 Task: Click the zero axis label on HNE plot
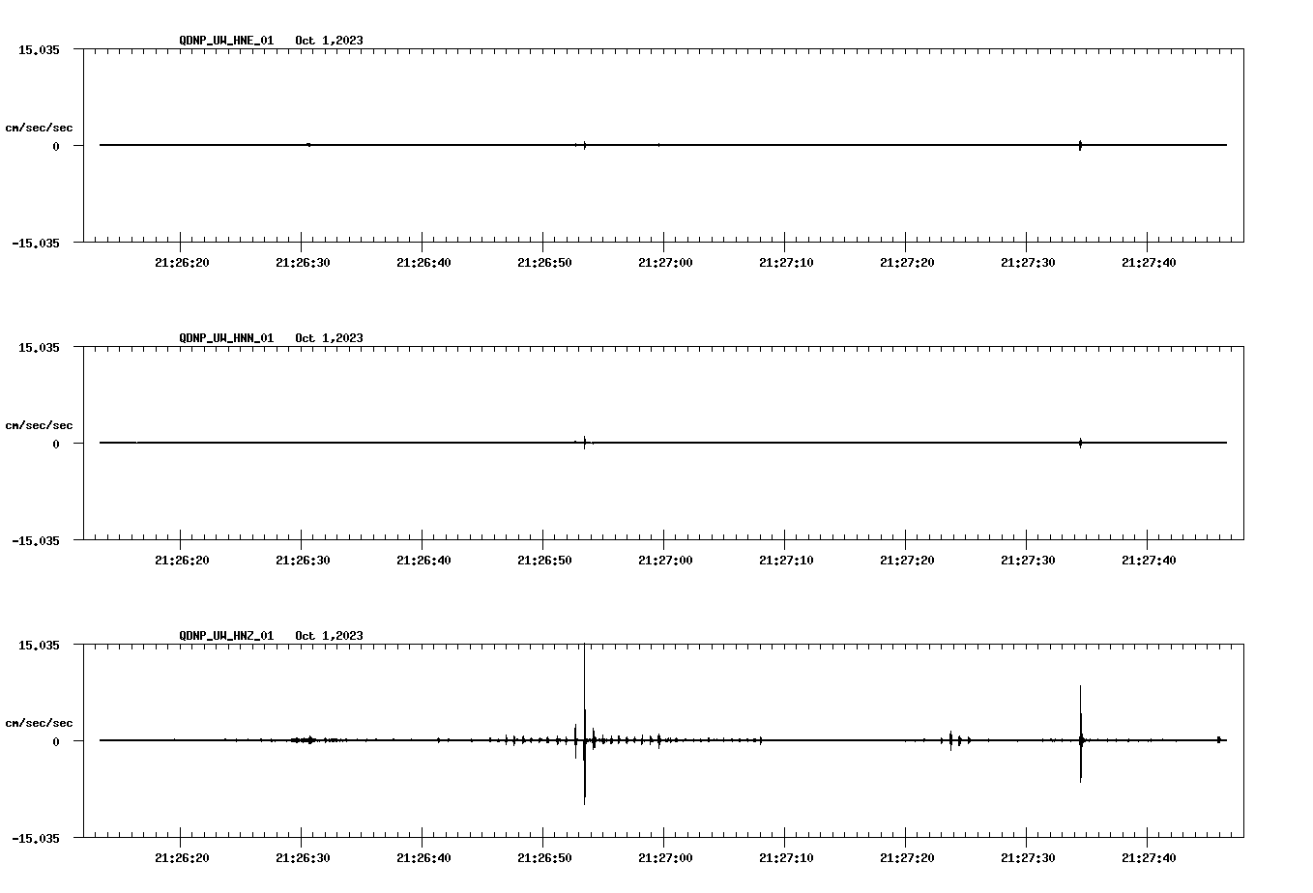[56, 147]
